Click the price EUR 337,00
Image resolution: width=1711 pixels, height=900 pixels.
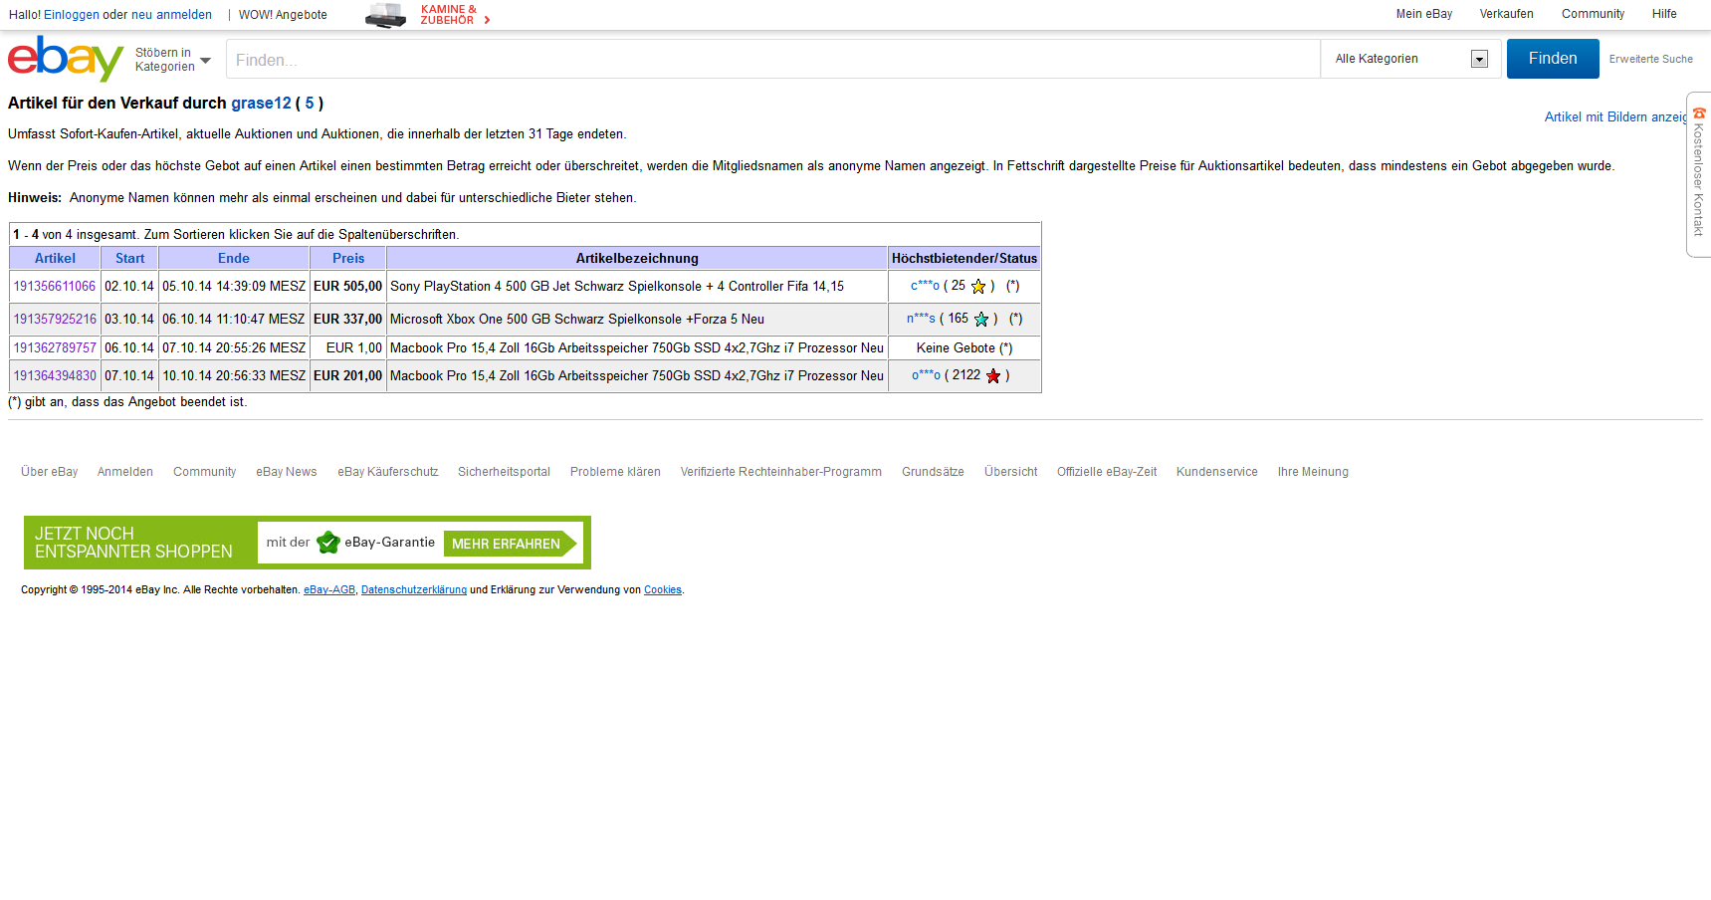click(x=347, y=320)
